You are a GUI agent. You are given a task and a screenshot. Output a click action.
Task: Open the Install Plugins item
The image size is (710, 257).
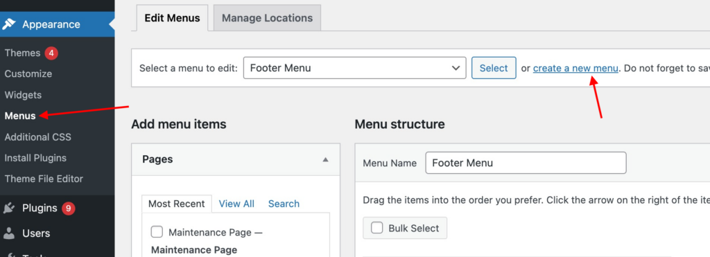point(35,158)
